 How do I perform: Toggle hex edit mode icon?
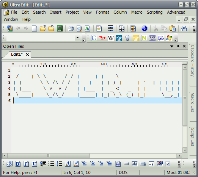(122, 28)
